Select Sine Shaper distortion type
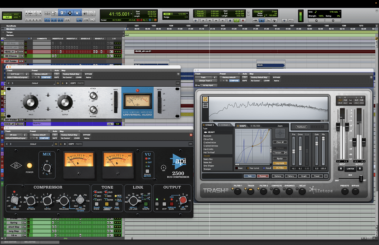The height and width of the screenshot is (245, 379). pos(209,166)
